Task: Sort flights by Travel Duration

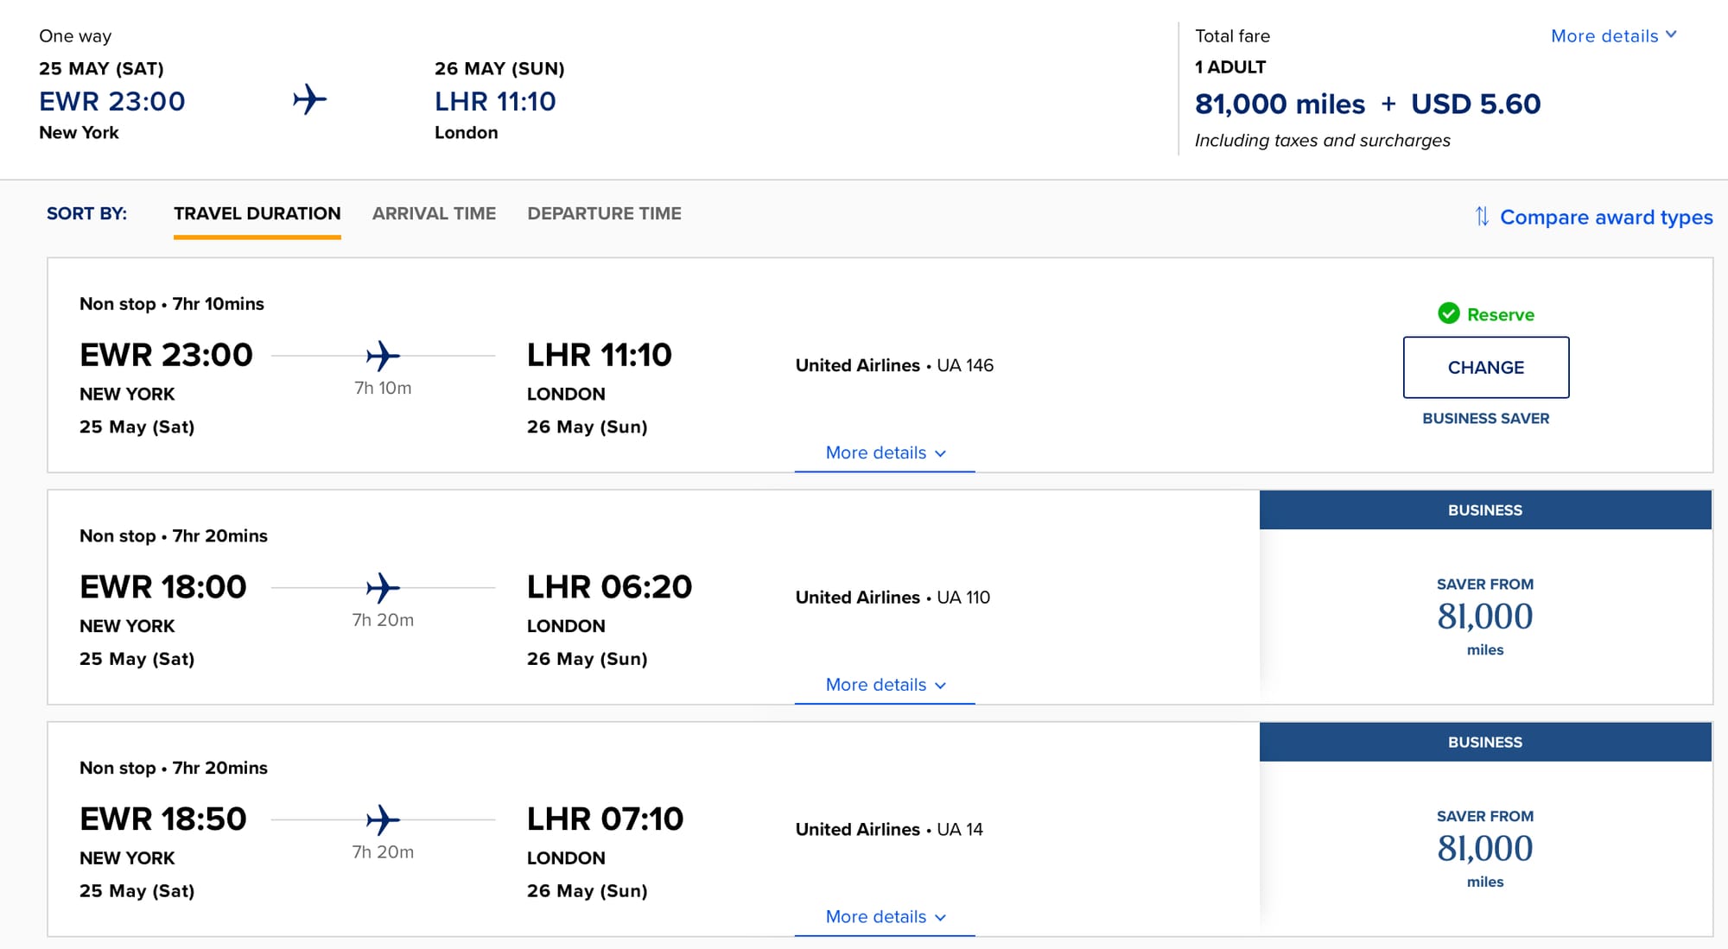Action: coord(257,213)
